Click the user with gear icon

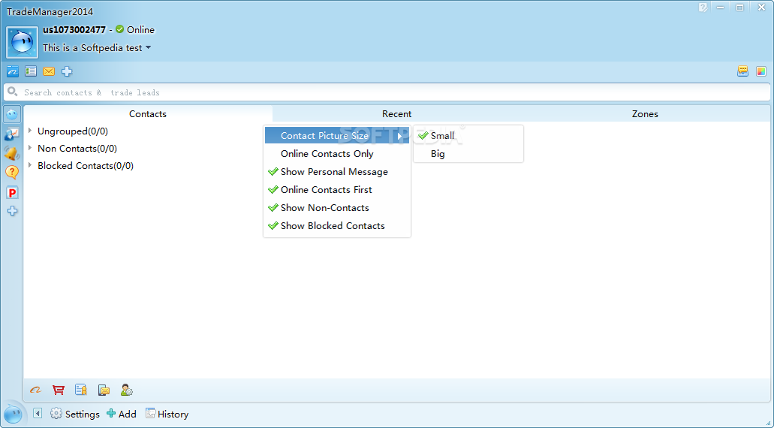tap(127, 390)
